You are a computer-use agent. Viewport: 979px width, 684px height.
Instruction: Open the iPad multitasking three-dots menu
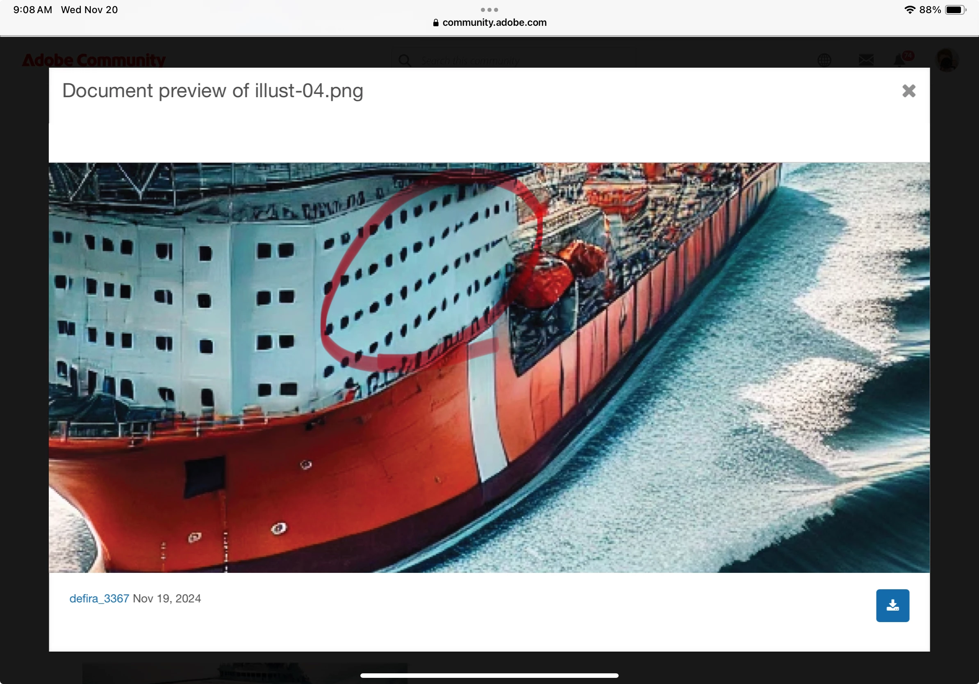point(489,9)
